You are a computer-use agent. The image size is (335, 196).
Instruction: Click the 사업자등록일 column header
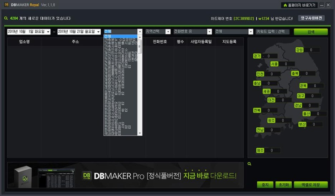(201, 42)
